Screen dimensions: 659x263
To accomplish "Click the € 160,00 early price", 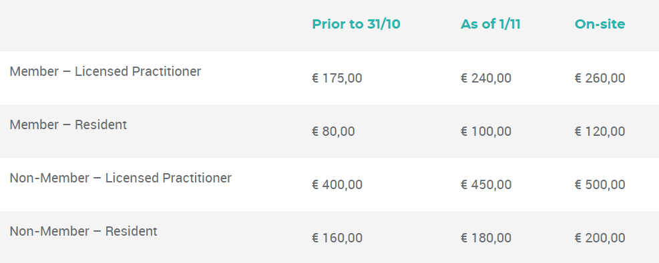I will 337,238.
